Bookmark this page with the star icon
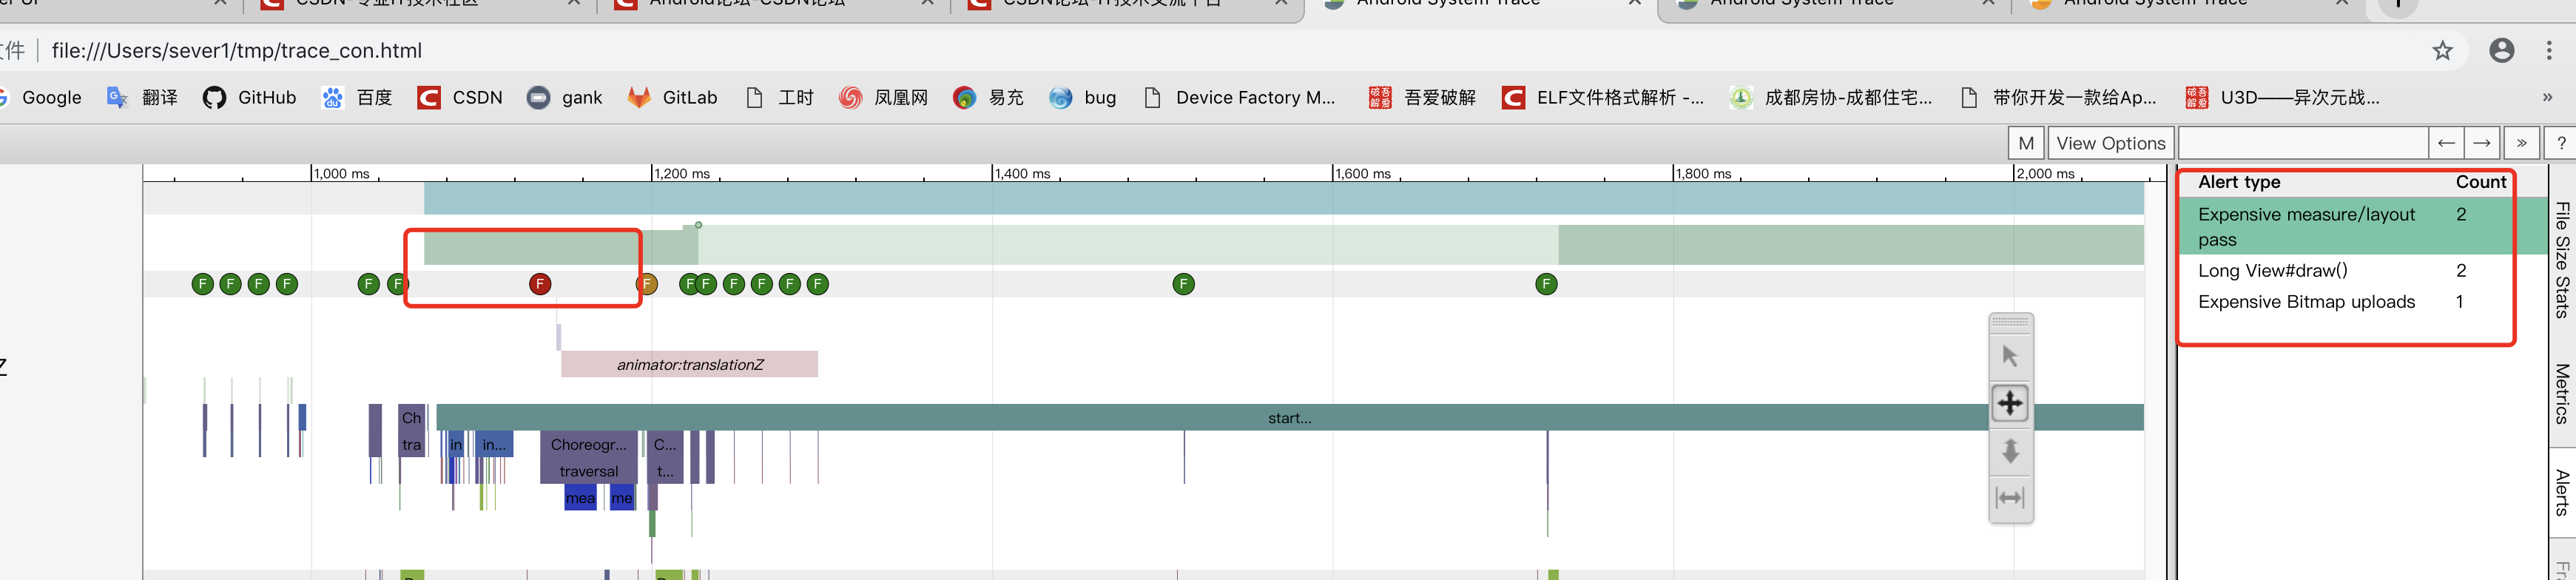The height and width of the screenshot is (580, 2576). click(2443, 51)
